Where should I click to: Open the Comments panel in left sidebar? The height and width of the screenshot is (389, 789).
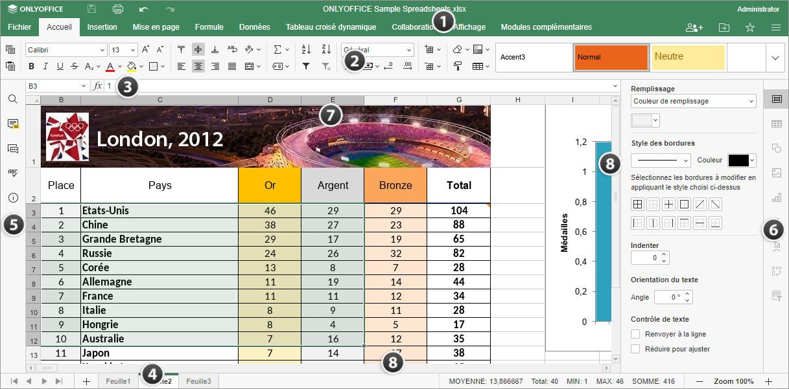[12, 124]
